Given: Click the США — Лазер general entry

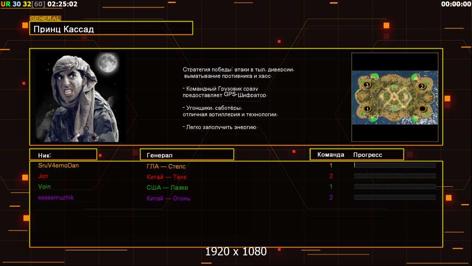Looking at the screenshot, I should [167, 188].
